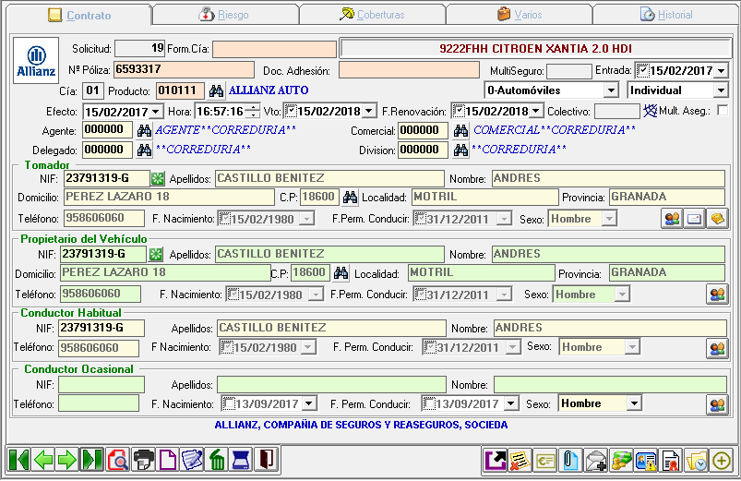Click the Tomador yellow tag icon button
The height and width of the screenshot is (481, 741).
pos(717,219)
